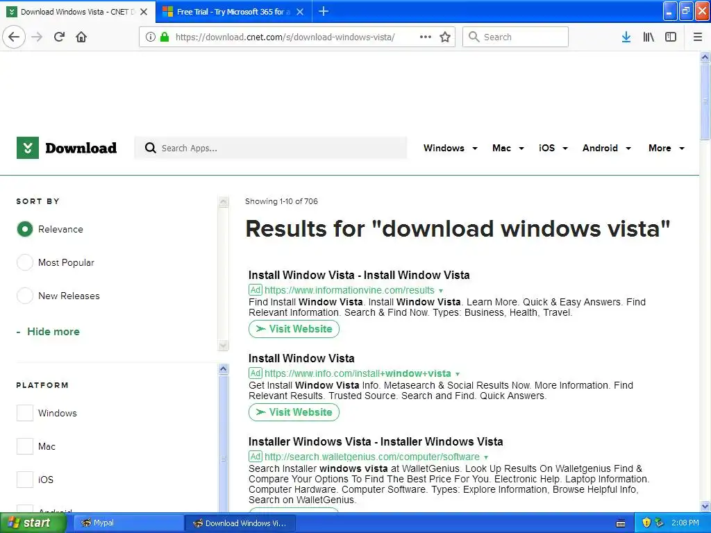The width and height of the screenshot is (711, 533).
Task: Open Download Windows Vi... taskbar item
Action: pos(240,523)
